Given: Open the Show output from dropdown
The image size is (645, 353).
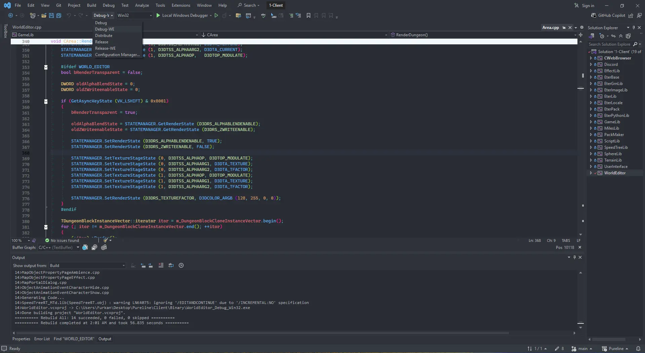Looking at the screenshot, I should pos(87,265).
